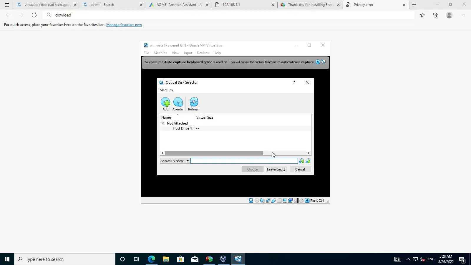This screenshot has height=265, width=471.
Task: Focus the media search text field
Action: point(244,161)
